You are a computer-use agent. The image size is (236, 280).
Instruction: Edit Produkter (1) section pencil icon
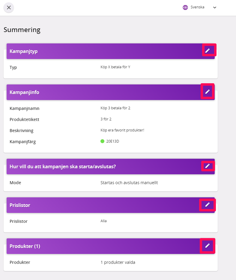point(208,246)
